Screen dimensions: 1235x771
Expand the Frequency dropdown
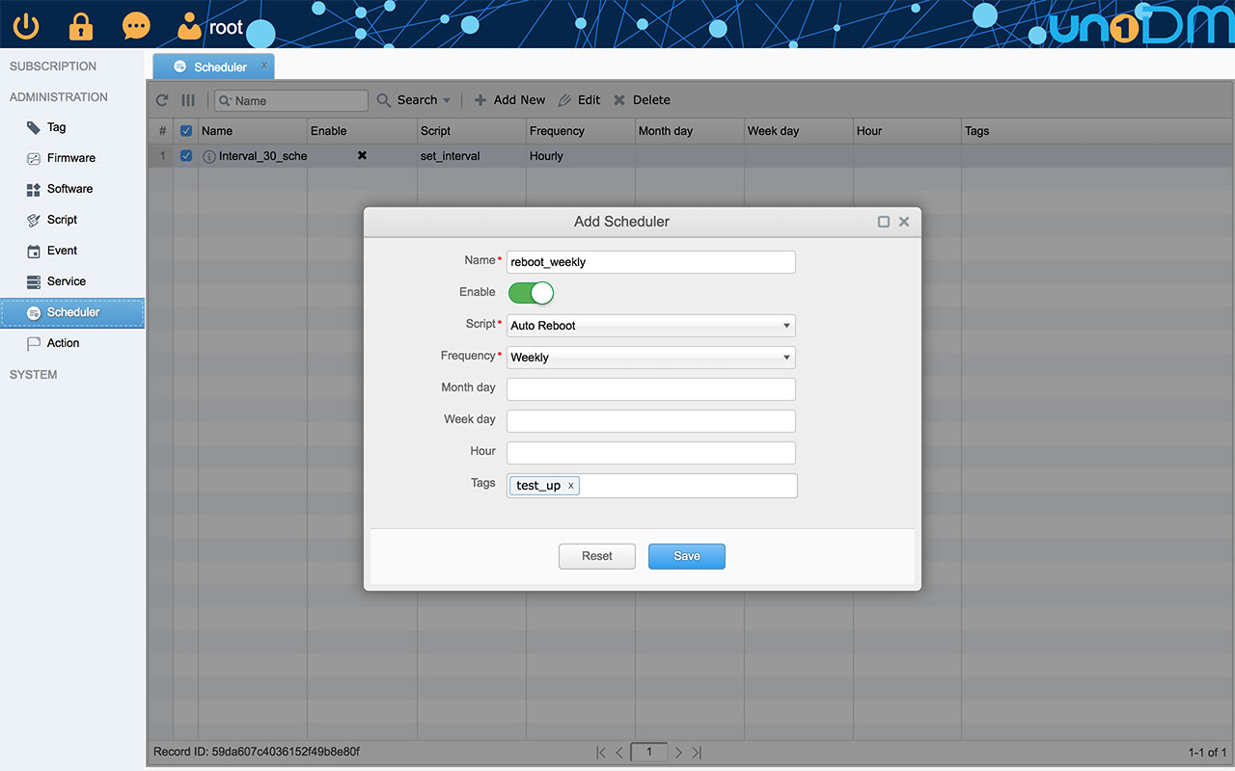[x=650, y=358]
